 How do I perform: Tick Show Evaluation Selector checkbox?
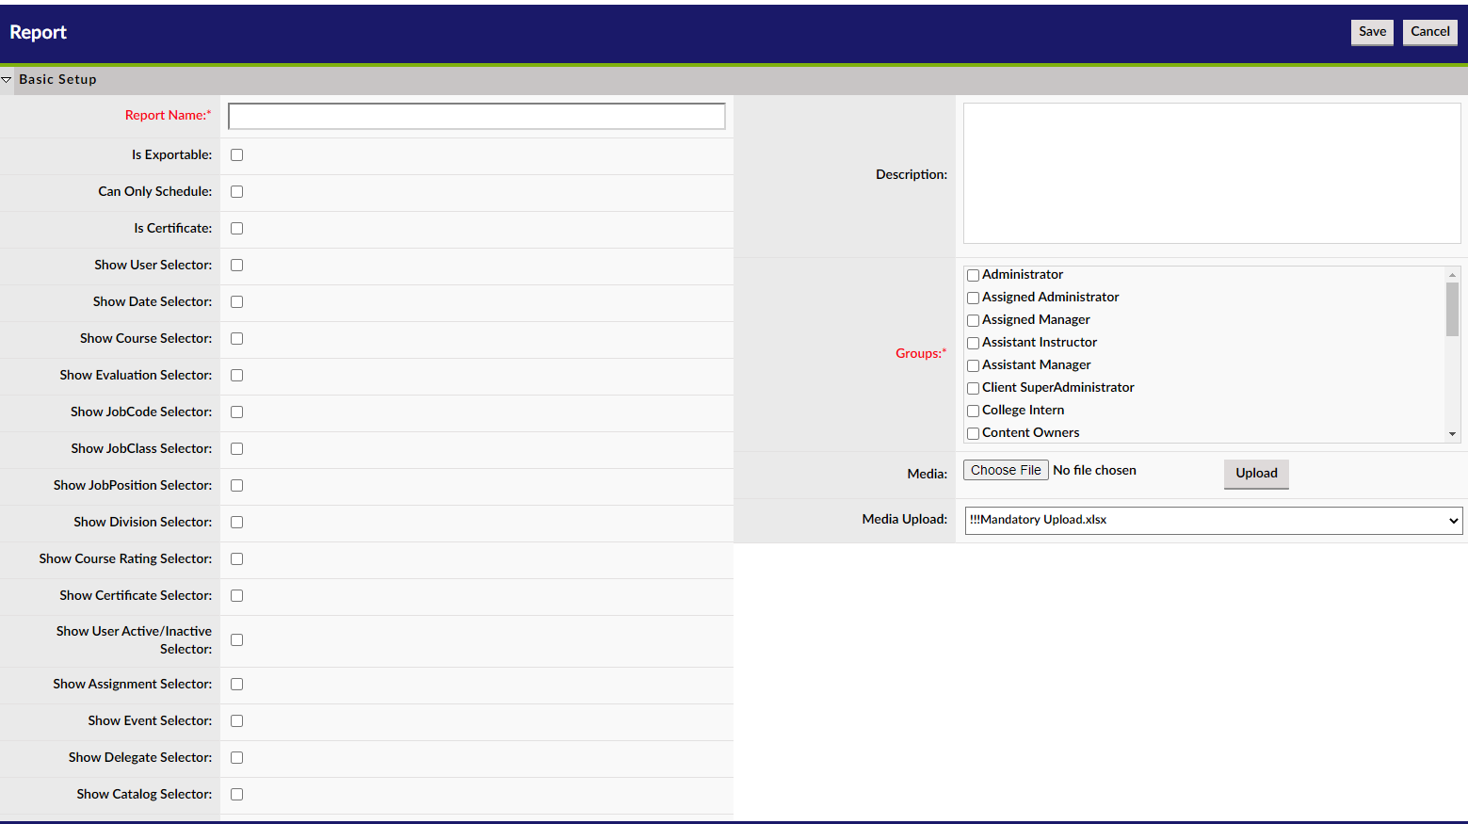(237, 376)
